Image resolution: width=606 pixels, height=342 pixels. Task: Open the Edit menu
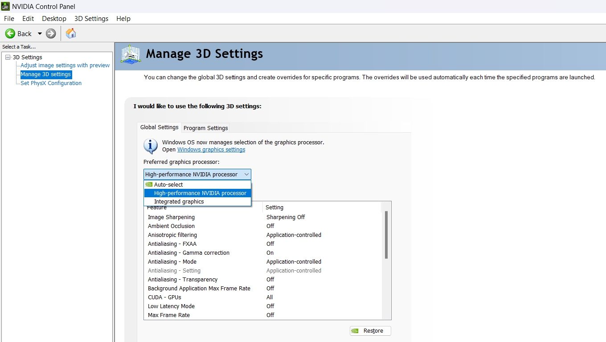(x=28, y=18)
